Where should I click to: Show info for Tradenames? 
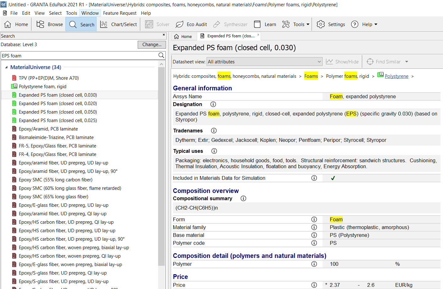click(214, 131)
